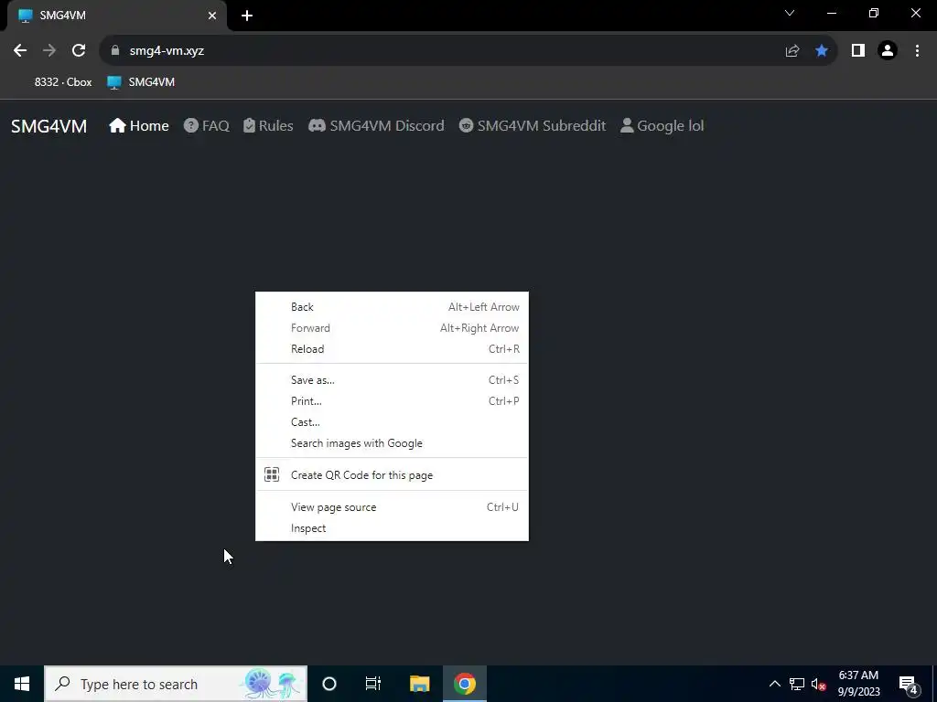This screenshot has width=937, height=702.
Task: Click the Type here to search box
Action: 176,684
